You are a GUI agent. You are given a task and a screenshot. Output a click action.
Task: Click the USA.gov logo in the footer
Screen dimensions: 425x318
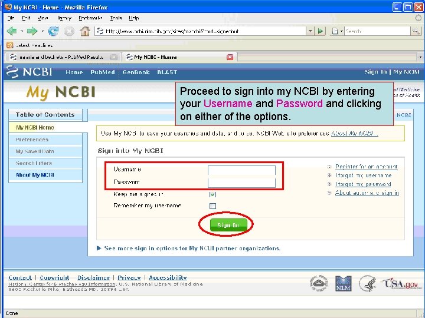(401, 284)
